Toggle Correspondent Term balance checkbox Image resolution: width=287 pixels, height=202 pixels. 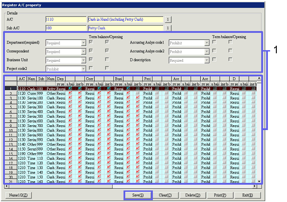91,51
